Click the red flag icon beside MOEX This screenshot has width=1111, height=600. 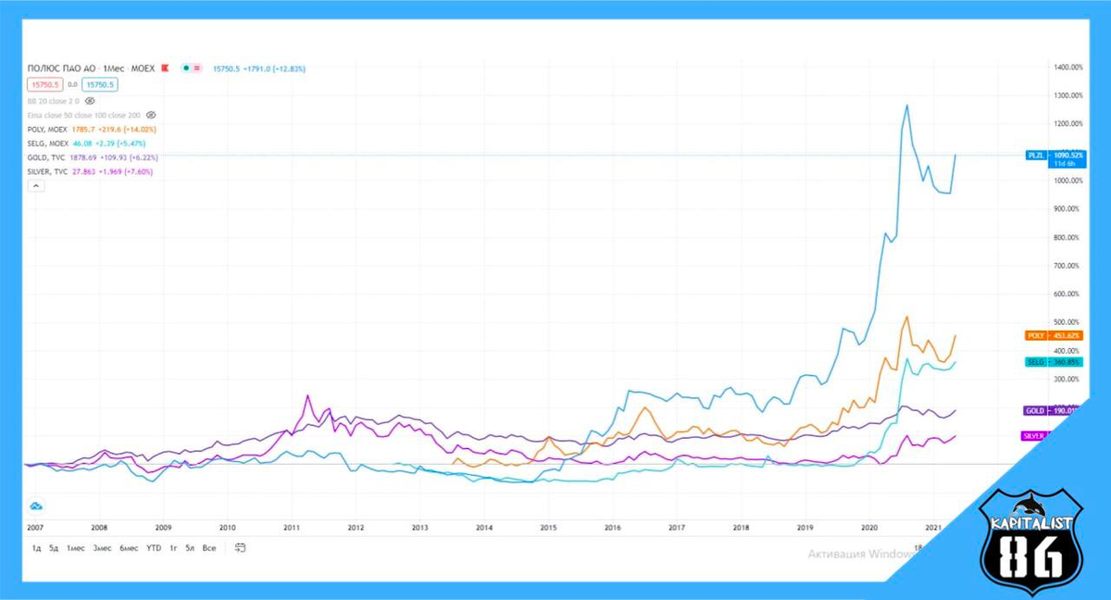click(x=164, y=69)
